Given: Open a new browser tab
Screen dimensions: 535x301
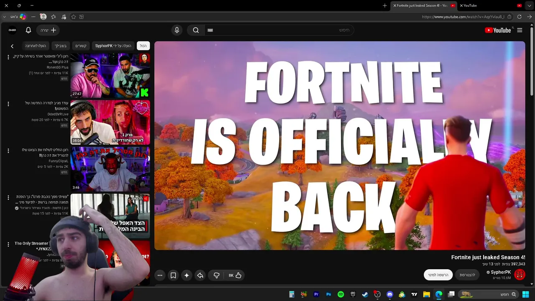Looking at the screenshot, I should (385, 5).
